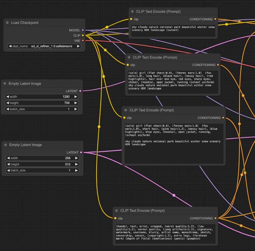Click the width 256 value field
The width and height of the screenshot is (255, 251).
(x=42, y=158)
